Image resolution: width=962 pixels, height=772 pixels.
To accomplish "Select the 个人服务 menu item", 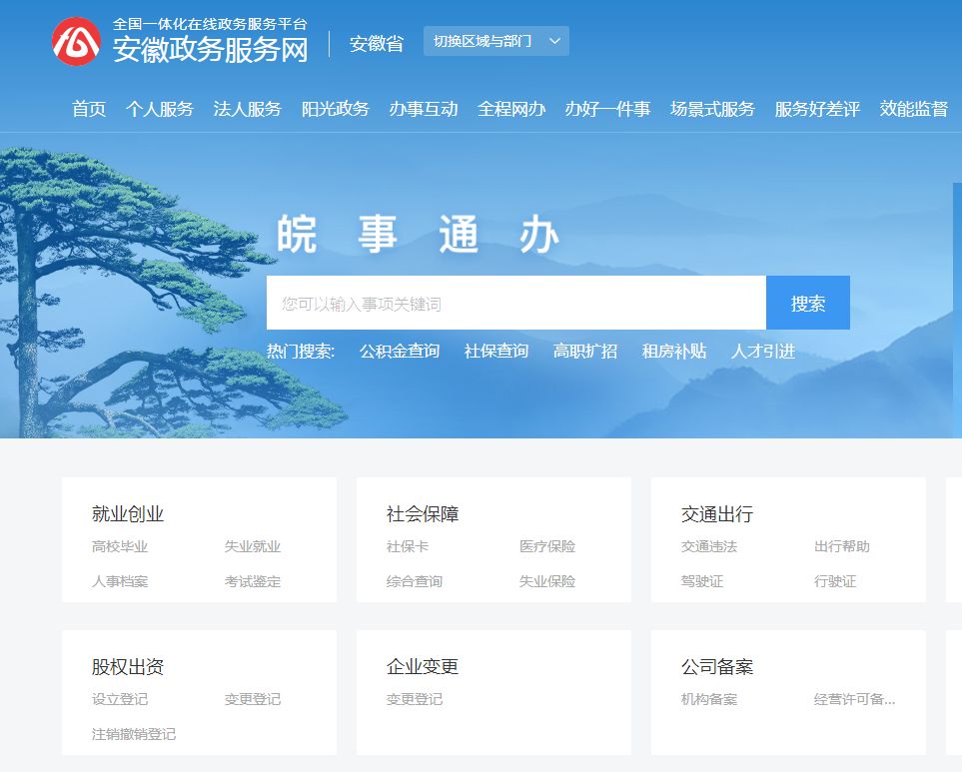I will pyautogui.click(x=160, y=110).
